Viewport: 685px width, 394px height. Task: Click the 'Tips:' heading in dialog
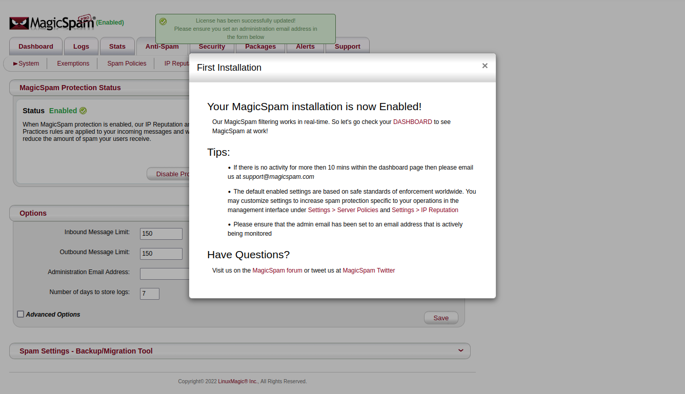point(218,152)
